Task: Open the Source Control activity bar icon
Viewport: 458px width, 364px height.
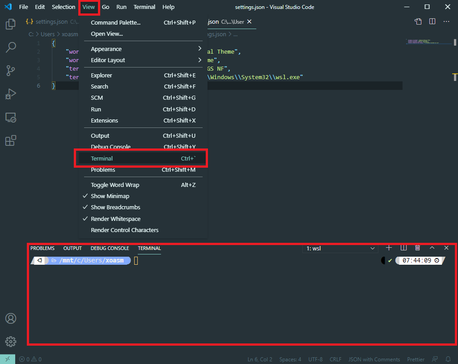Action: coord(11,70)
